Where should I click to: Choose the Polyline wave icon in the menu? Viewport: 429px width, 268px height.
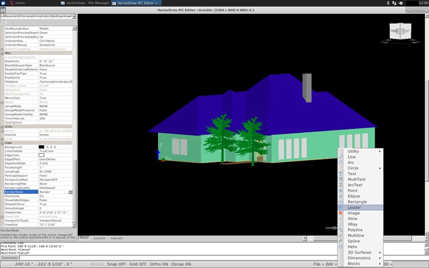(341, 230)
